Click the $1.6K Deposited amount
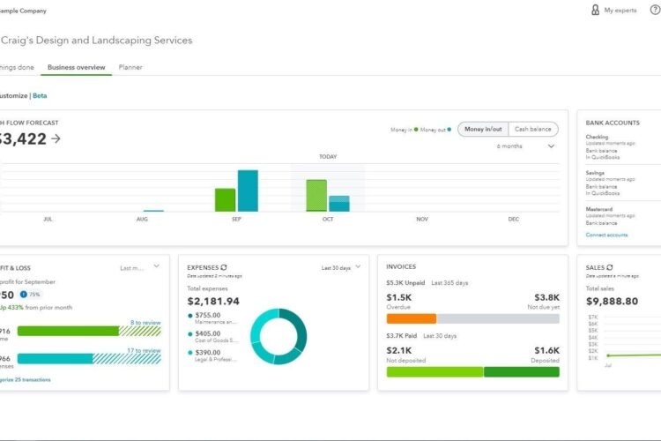This screenshot has height=441, width=661. 546,351
